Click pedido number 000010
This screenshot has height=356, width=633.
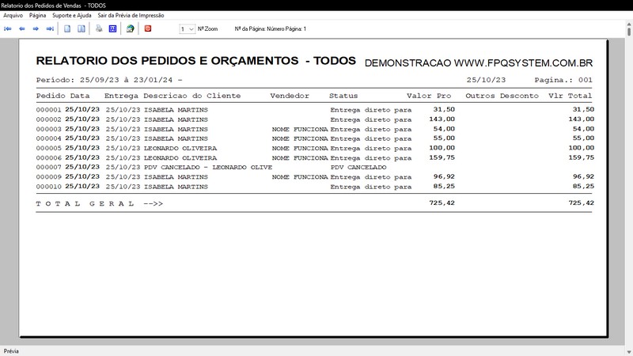(48, 187)
